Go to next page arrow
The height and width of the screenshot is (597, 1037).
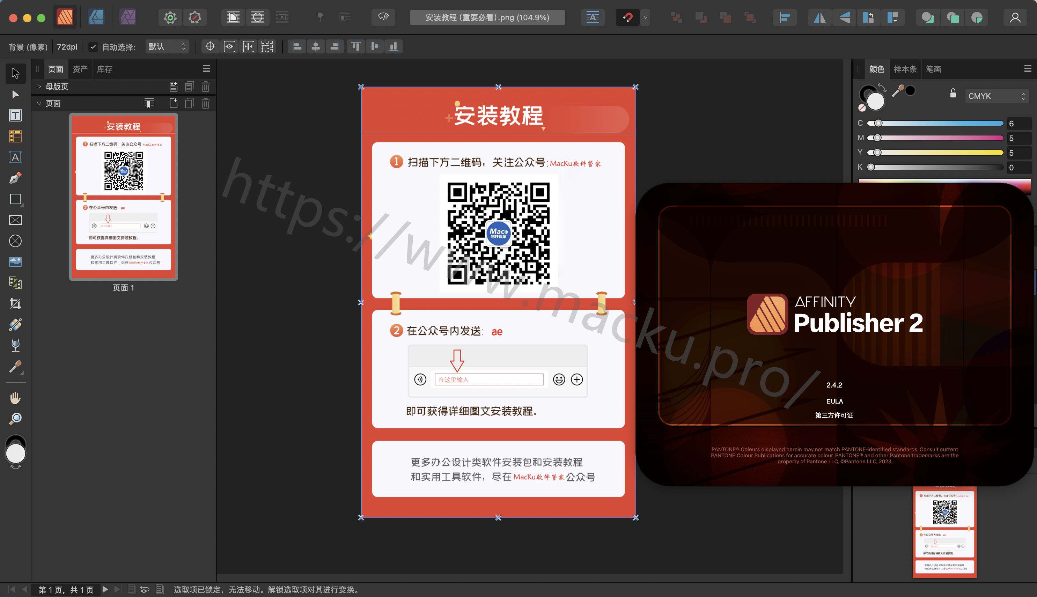(x=105, y=589)
